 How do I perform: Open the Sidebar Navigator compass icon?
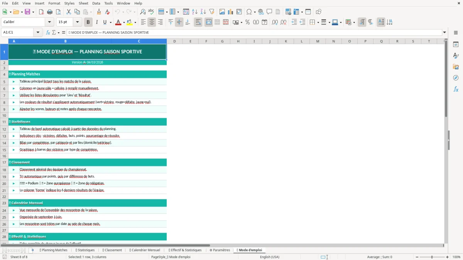coord(456,78)
